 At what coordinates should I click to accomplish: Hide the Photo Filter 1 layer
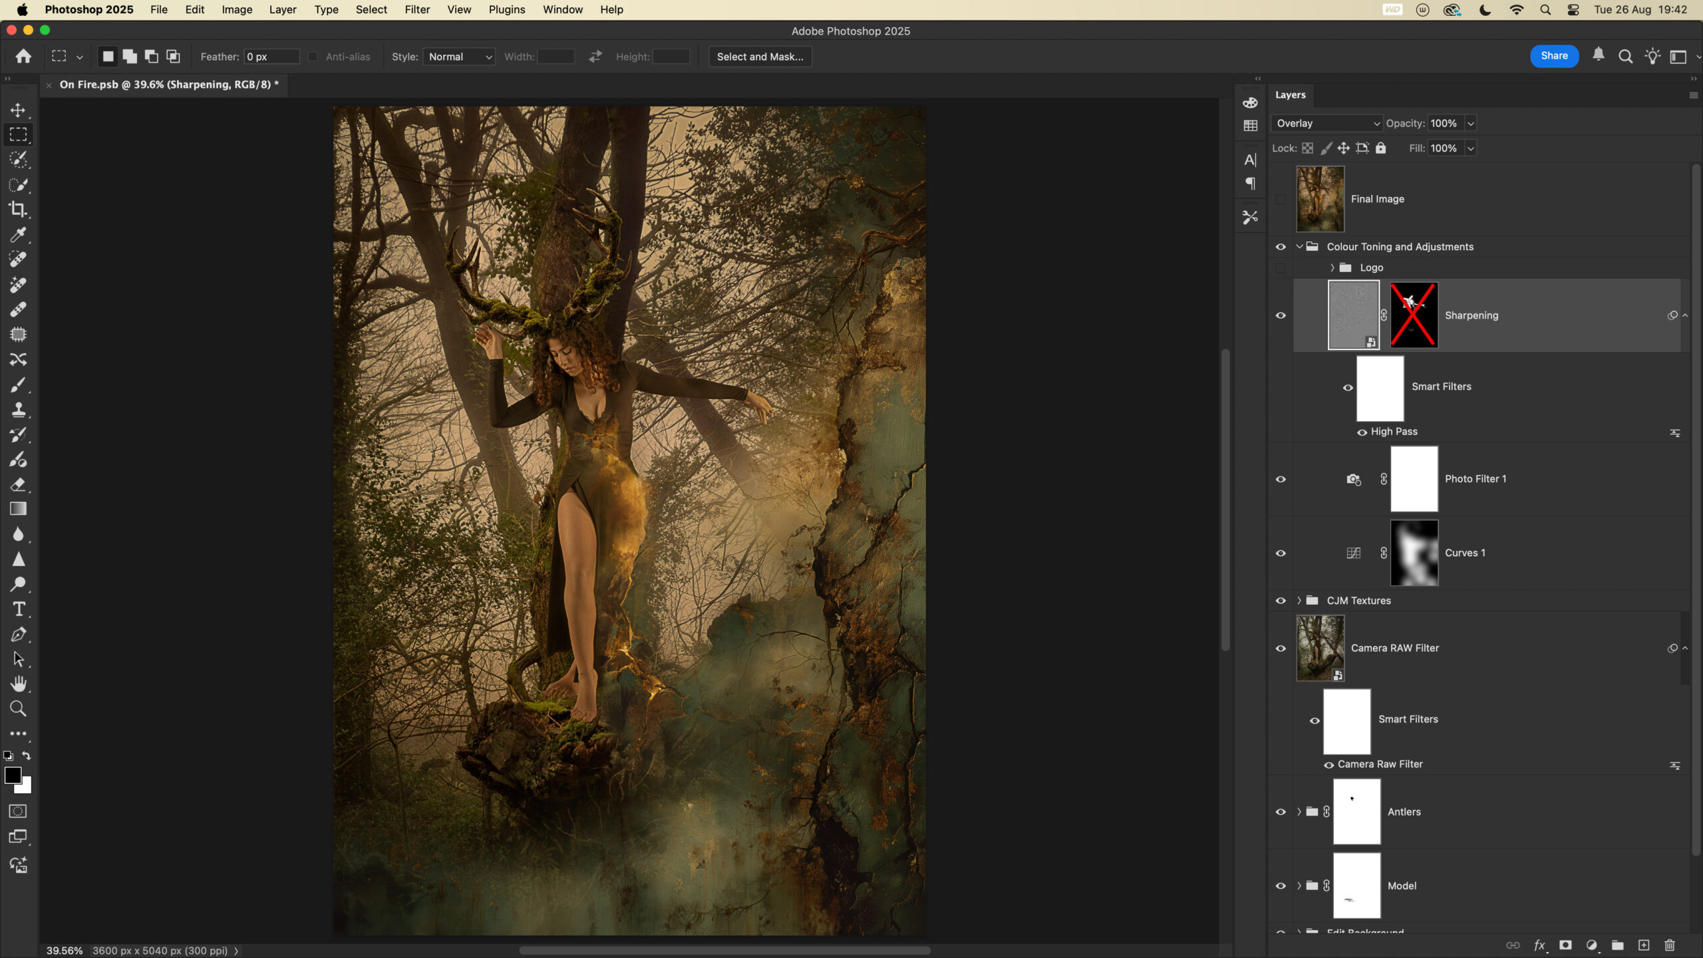click(1281, 479)
